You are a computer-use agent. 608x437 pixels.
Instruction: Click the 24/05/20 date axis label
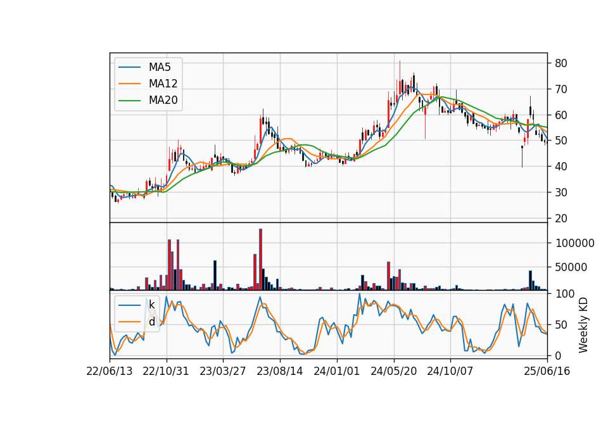tap(393, 371)
